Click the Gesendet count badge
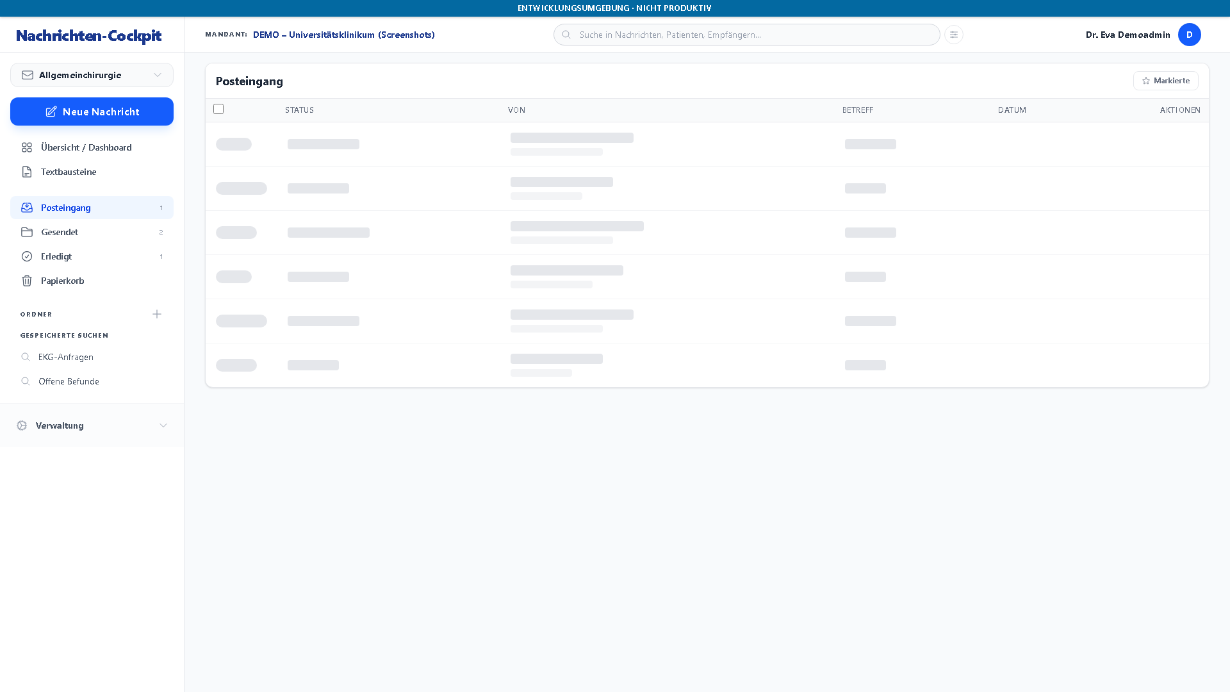1230x692 pixels. pos(161,232)
